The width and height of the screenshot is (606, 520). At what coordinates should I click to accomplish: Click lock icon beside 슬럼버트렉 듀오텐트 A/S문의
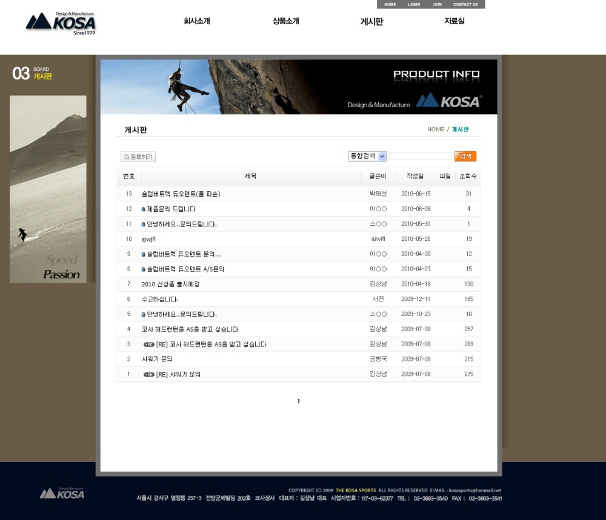144,269
